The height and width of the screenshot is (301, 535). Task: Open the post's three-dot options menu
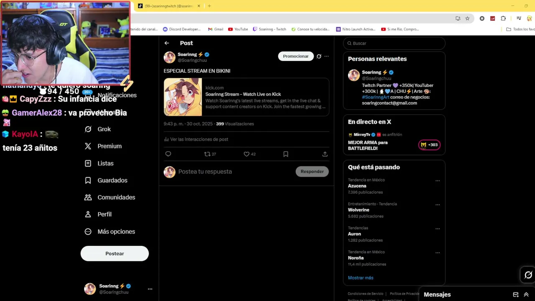coord(326,56)
